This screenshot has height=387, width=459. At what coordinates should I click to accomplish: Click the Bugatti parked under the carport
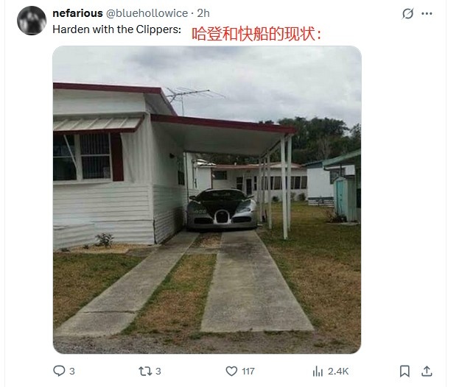point(222,209)
